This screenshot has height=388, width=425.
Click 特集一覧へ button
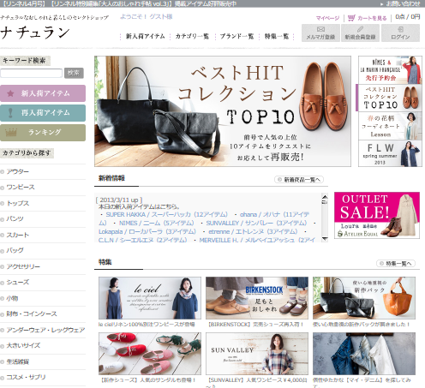396,264
